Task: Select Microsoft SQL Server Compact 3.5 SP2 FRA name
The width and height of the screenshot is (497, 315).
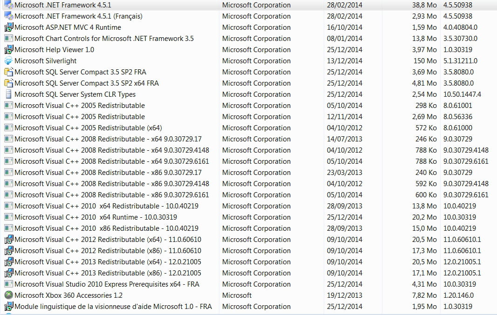Action: click(80, 72)
